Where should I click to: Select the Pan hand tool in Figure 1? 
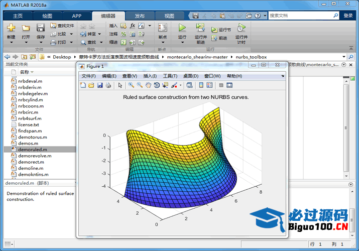pyautogui.click(x=148, y=85)
